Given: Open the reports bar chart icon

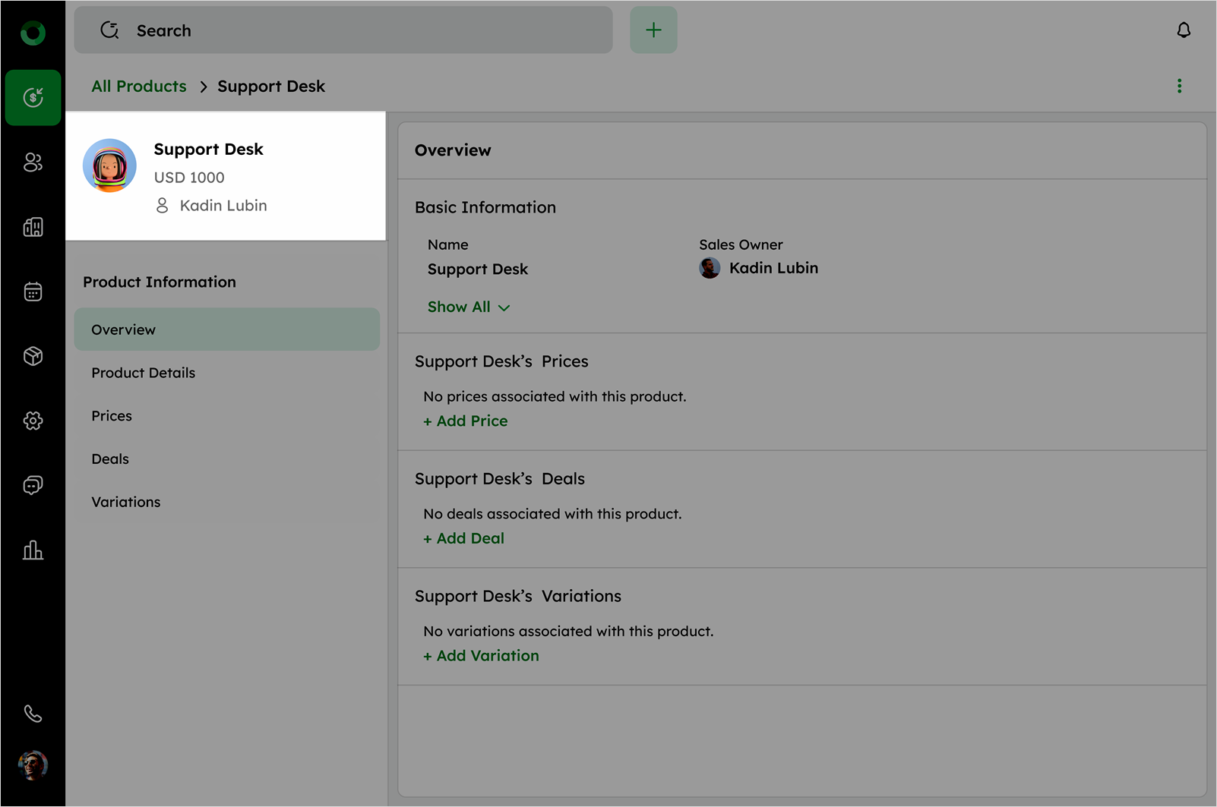Looking at the screenshot, I should [33, 550].
